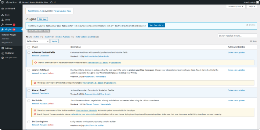Select the Akismet Anti-Spam checkbox
260x130 pixels.
[x=29, y=70]
